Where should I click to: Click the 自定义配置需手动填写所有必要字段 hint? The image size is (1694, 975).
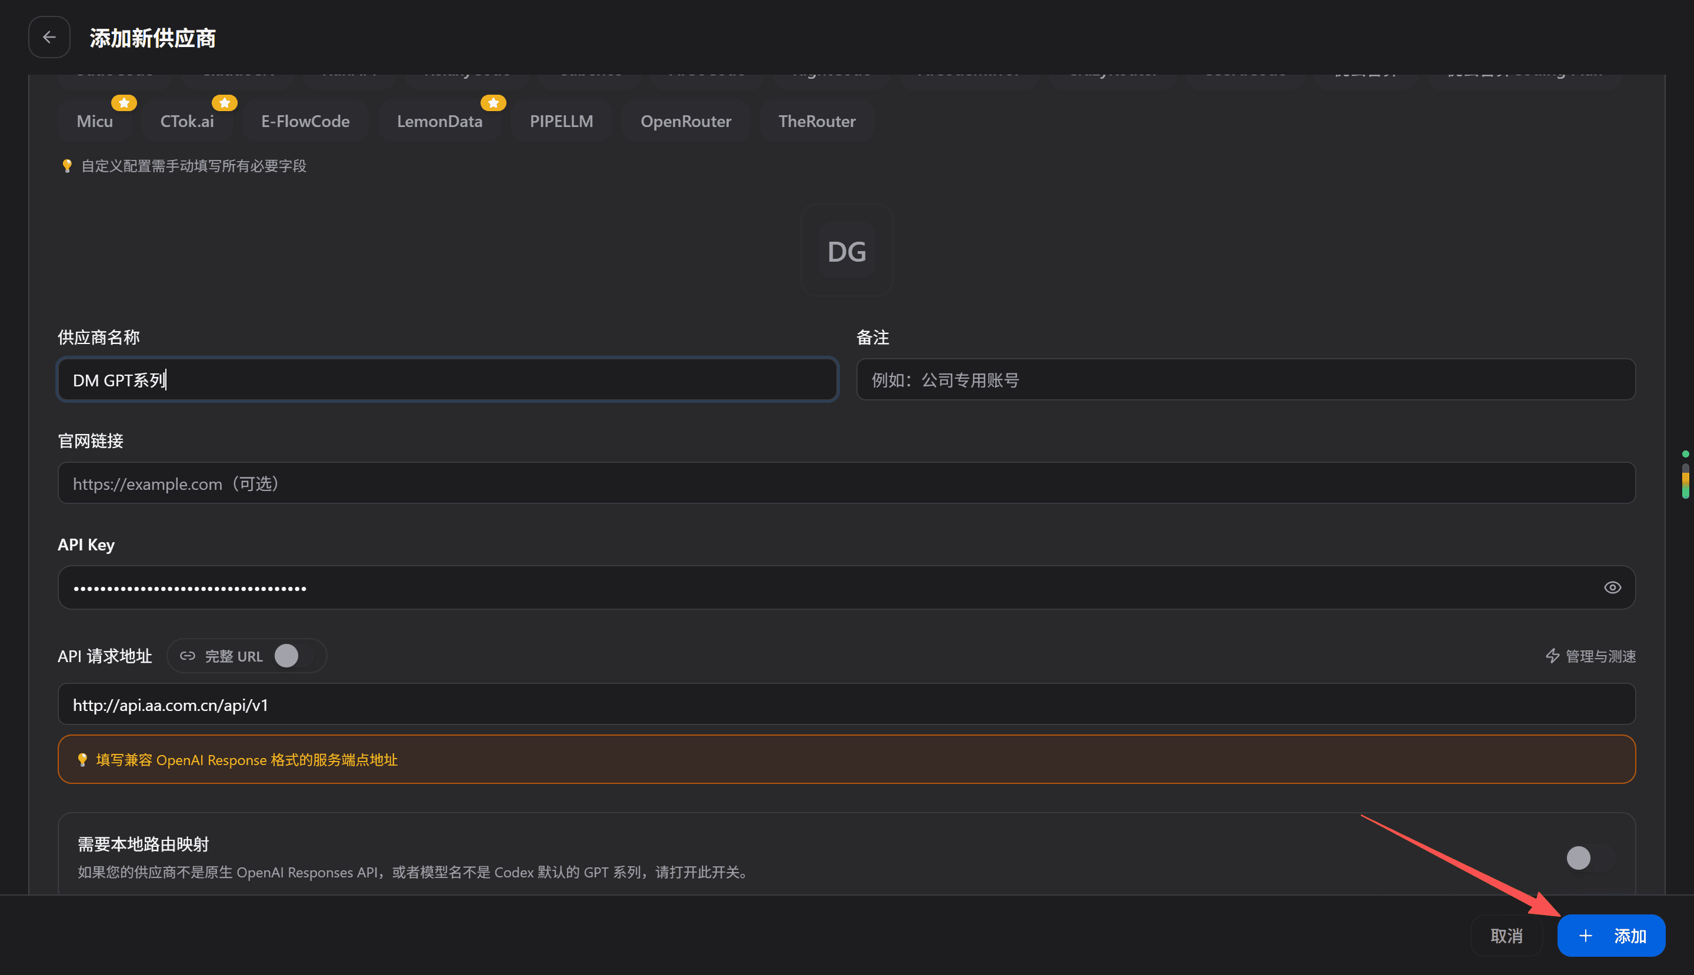click(x=184, y=166)
